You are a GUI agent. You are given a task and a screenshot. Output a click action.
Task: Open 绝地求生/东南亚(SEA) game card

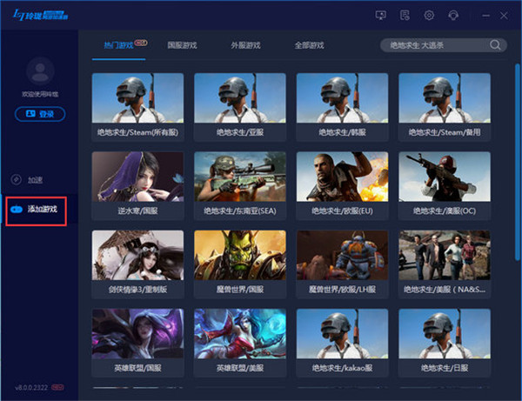pos(240,185)
